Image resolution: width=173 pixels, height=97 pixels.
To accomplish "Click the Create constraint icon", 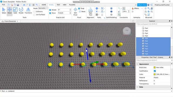I will (119, 8).
